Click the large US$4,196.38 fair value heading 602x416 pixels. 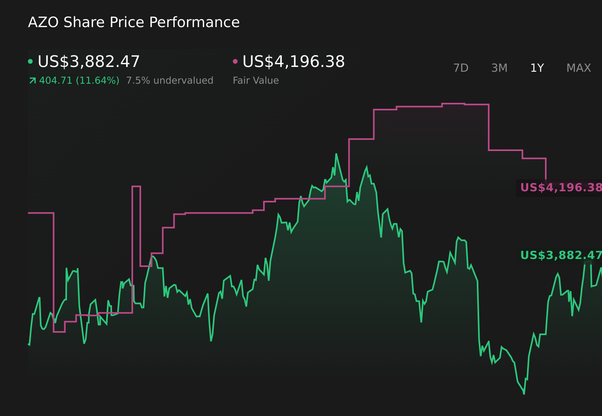293,62
